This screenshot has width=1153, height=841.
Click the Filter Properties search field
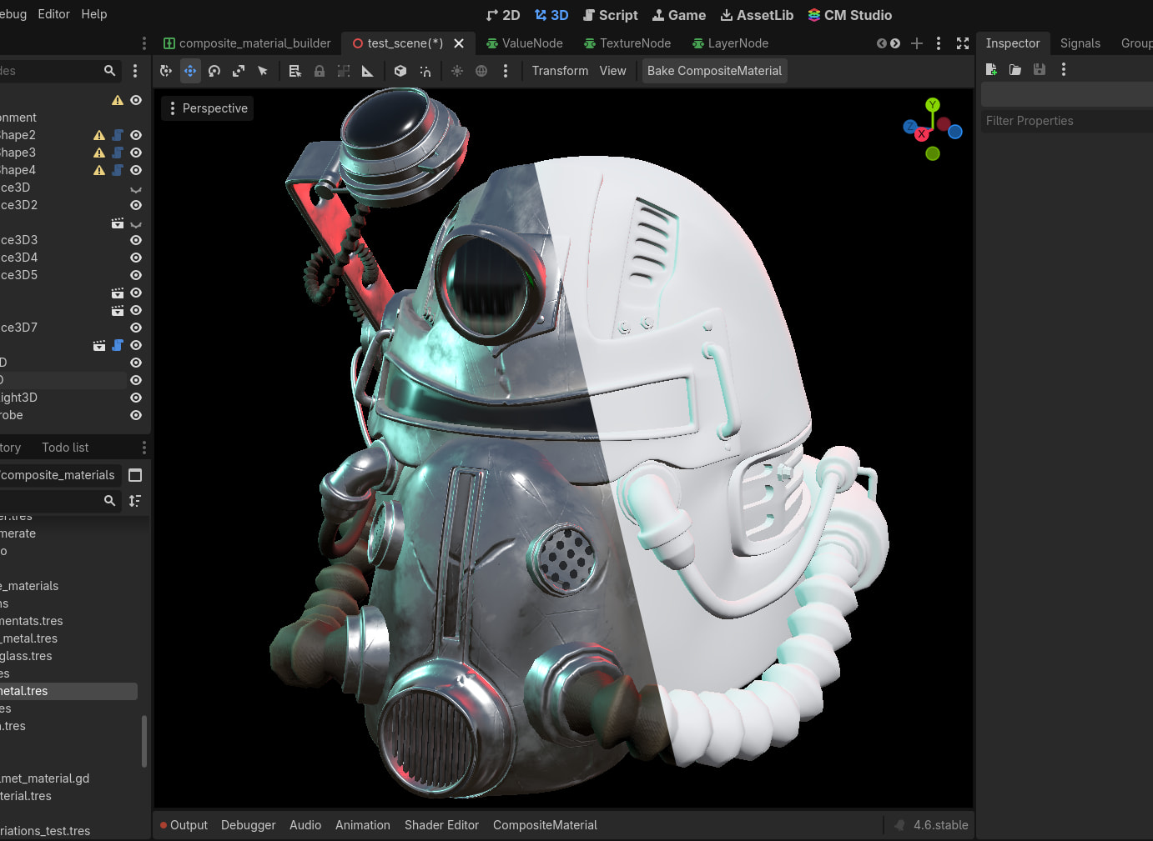coord(1065,121)
